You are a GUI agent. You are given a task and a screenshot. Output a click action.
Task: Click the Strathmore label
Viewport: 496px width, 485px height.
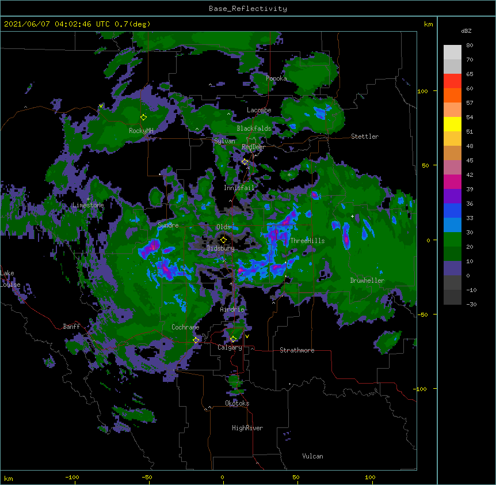297,350
